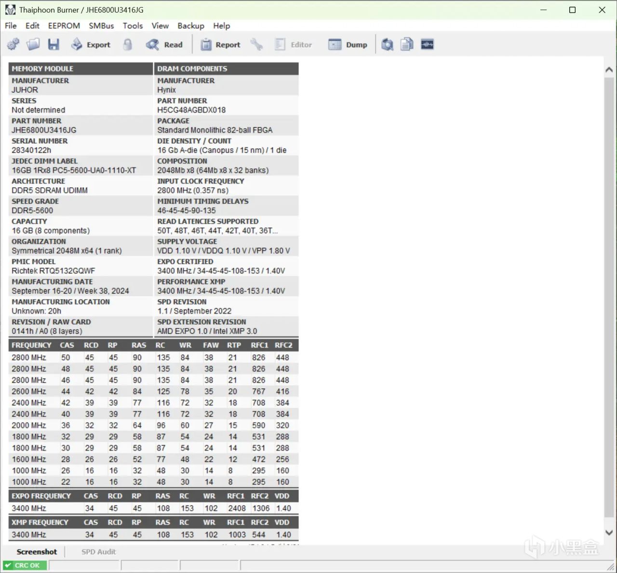Screen dimensions: 617x573
Task: Click the magnifier-over-chip icon in toolbar
Action: point(387,45)
